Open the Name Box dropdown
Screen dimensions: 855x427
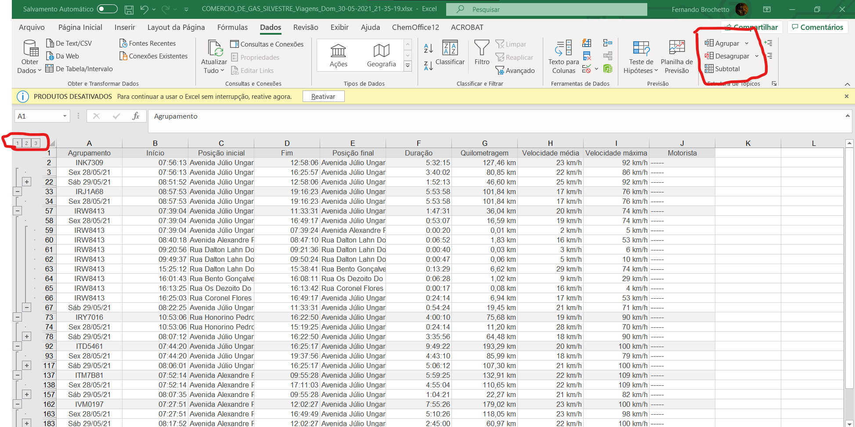point(65,116)
